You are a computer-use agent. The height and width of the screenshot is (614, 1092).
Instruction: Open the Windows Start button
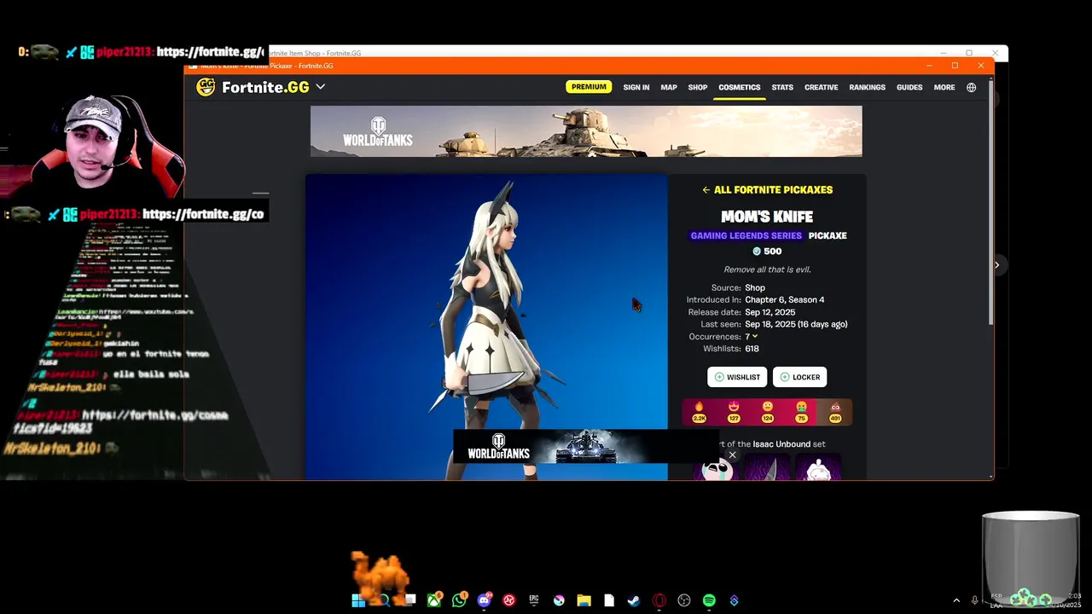point(358,600)
